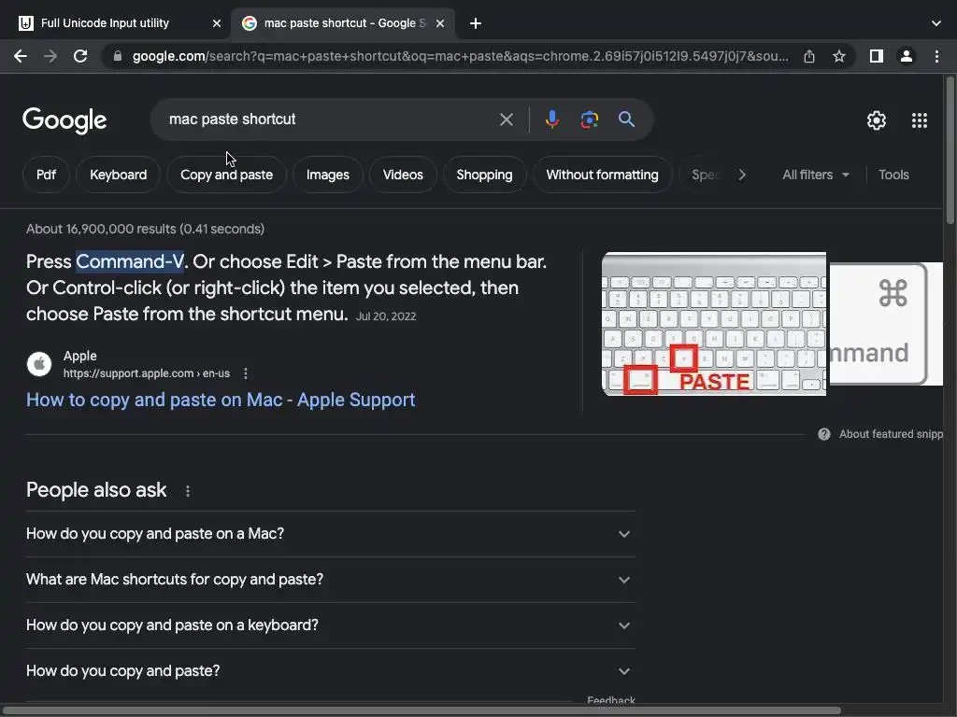Select the mac paste shortcut Google tab
This screenshot has height=717, width=957.
coord(342,23)
